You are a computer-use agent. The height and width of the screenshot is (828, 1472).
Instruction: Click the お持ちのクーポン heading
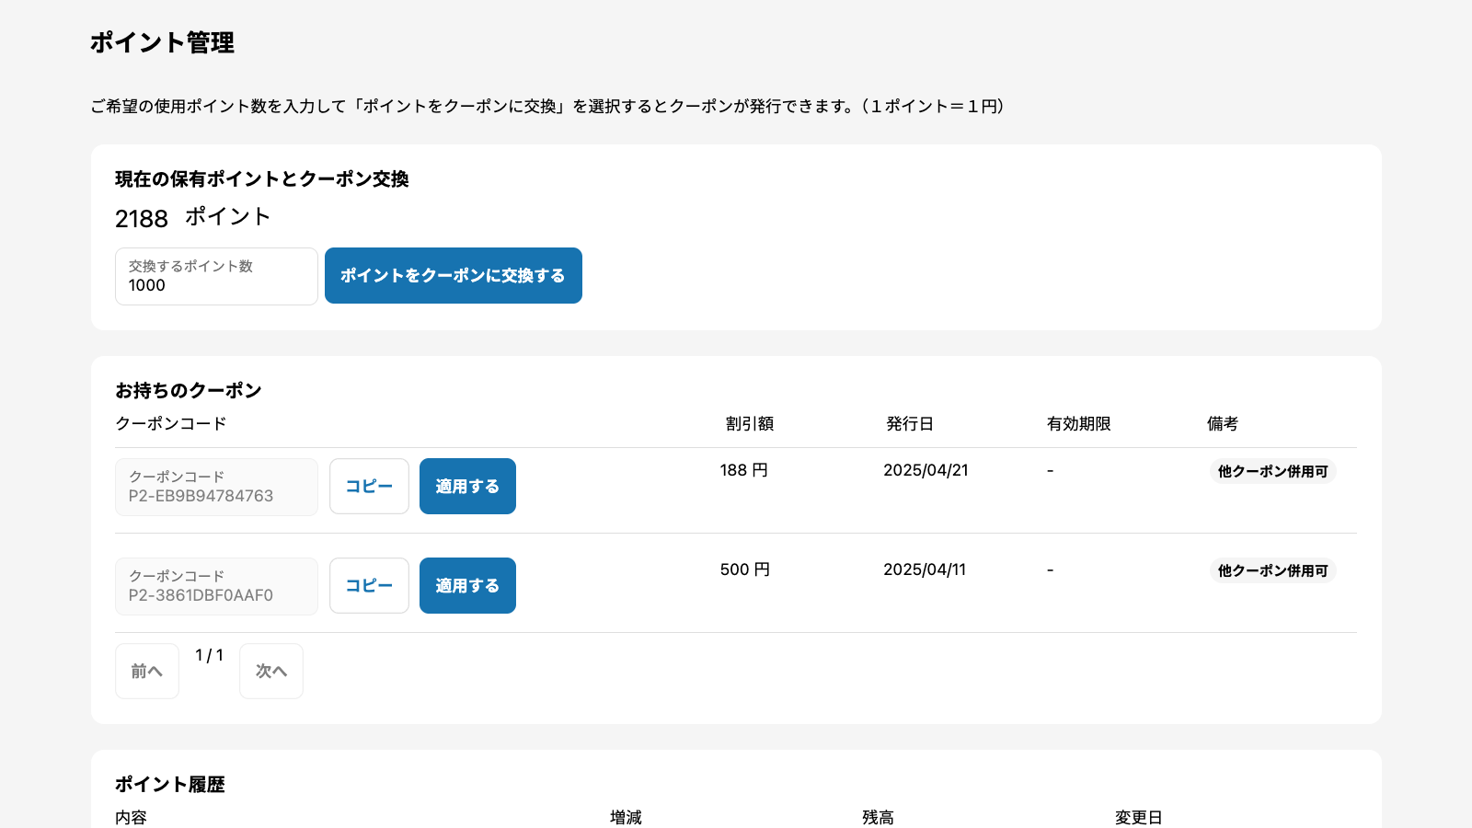(x=189, y=390)
